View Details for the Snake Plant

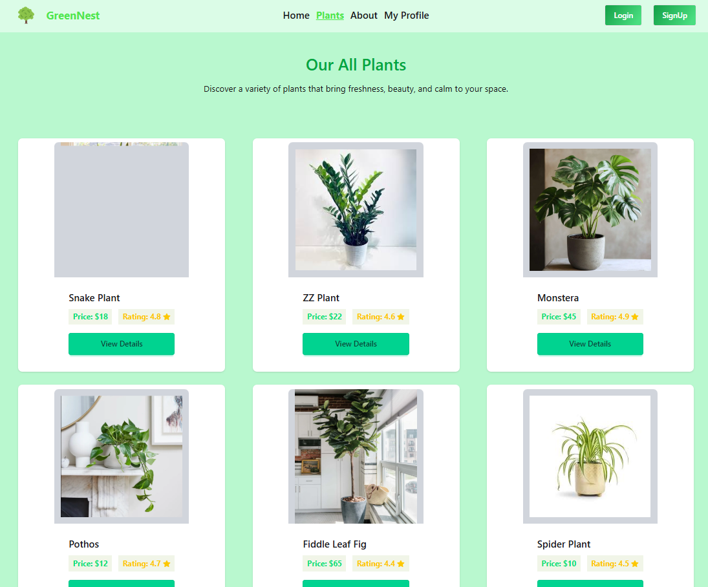(122, 344)
